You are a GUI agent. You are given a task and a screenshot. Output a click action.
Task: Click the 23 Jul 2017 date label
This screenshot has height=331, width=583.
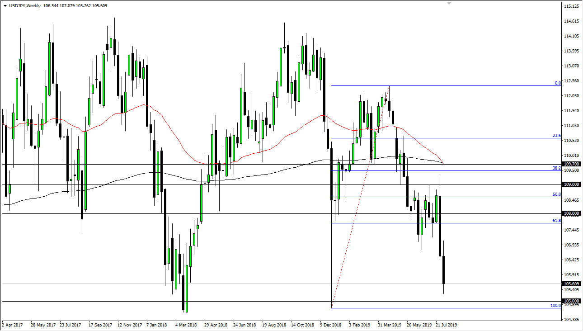click(70, 325)
